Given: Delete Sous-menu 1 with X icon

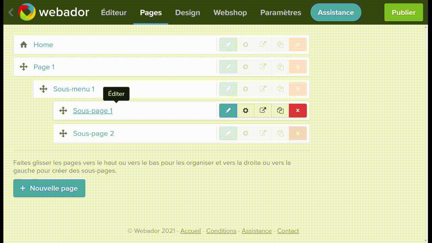Looking at the screenshot, I should click(298, 89).
